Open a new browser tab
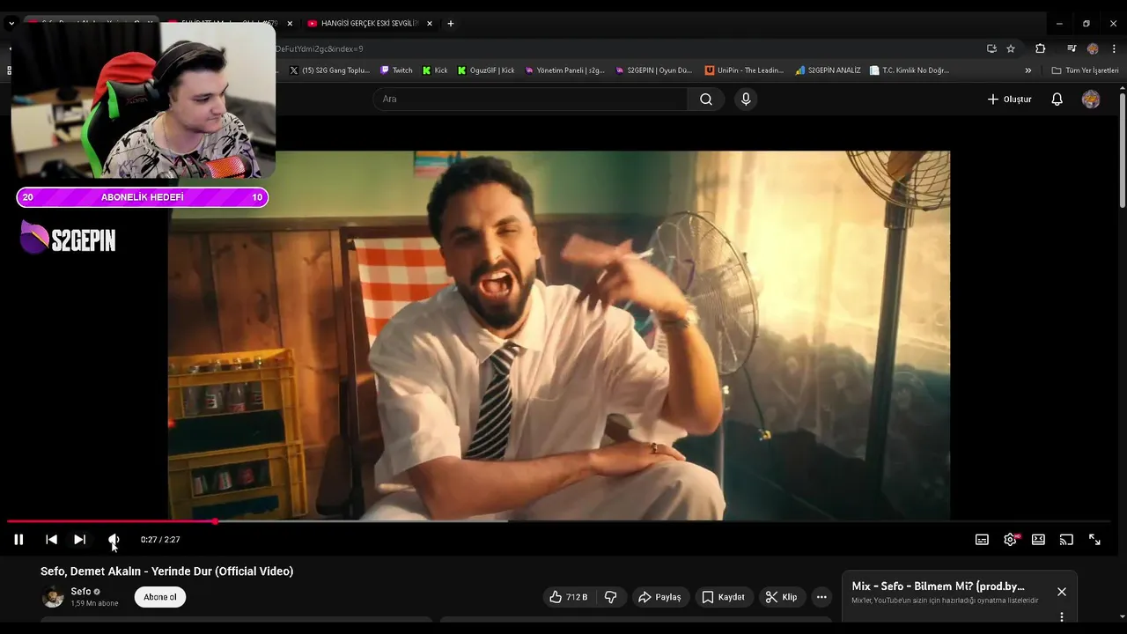The image size is (1127, 634). click(451, 24)
